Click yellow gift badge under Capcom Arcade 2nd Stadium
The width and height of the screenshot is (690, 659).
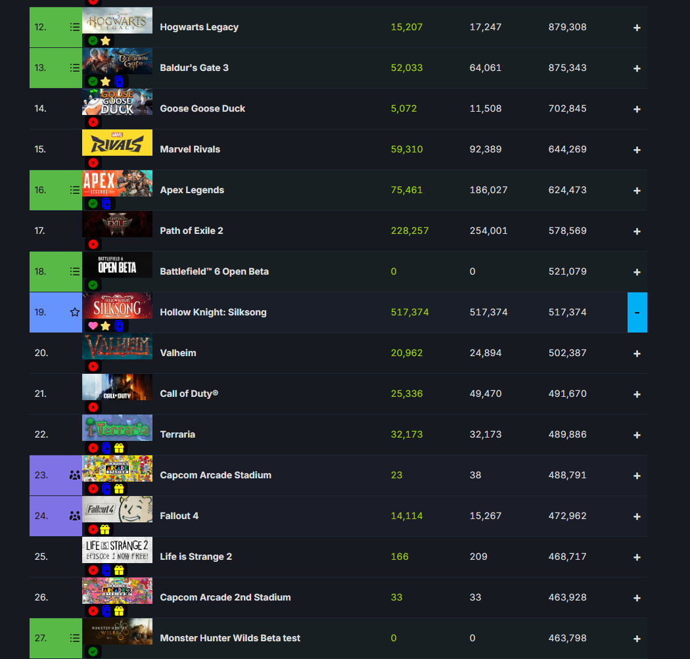(x=119, y=611)
